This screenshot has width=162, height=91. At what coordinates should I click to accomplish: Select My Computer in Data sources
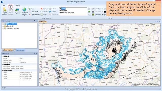(12, 24)
